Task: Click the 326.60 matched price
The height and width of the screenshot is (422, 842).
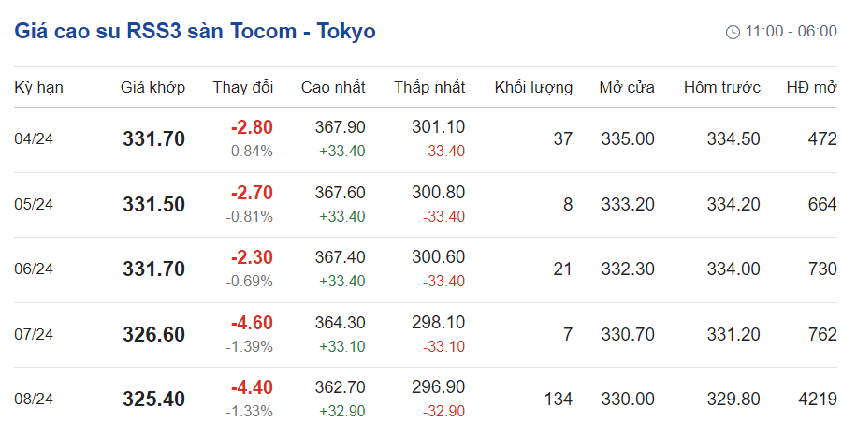Action: [x=153, y=334]
